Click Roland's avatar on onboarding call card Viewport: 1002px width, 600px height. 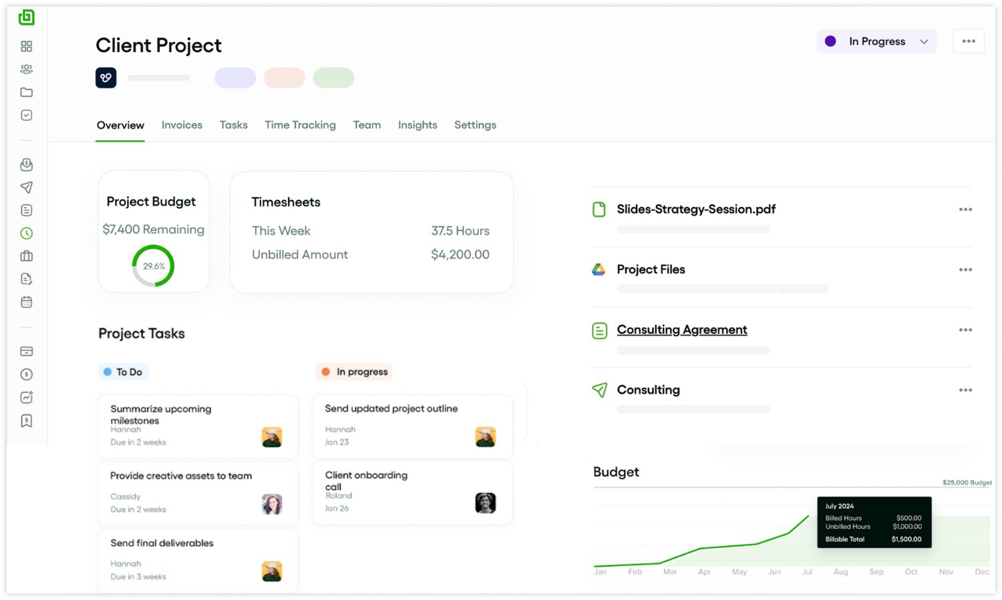click(x=486, y=503)
